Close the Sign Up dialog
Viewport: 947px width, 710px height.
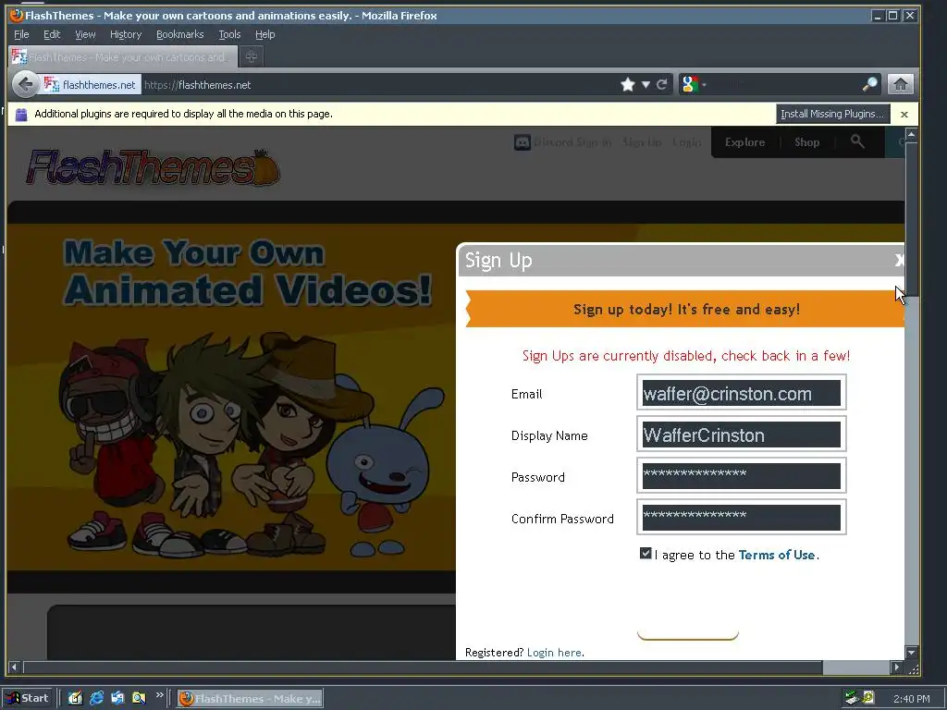[x=899, y=260]
